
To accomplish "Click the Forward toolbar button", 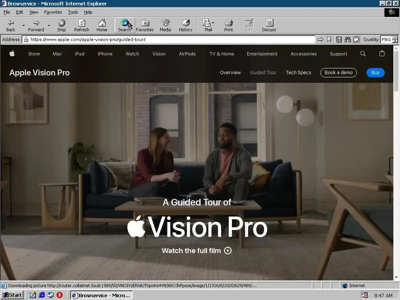I will click(36, 25).
